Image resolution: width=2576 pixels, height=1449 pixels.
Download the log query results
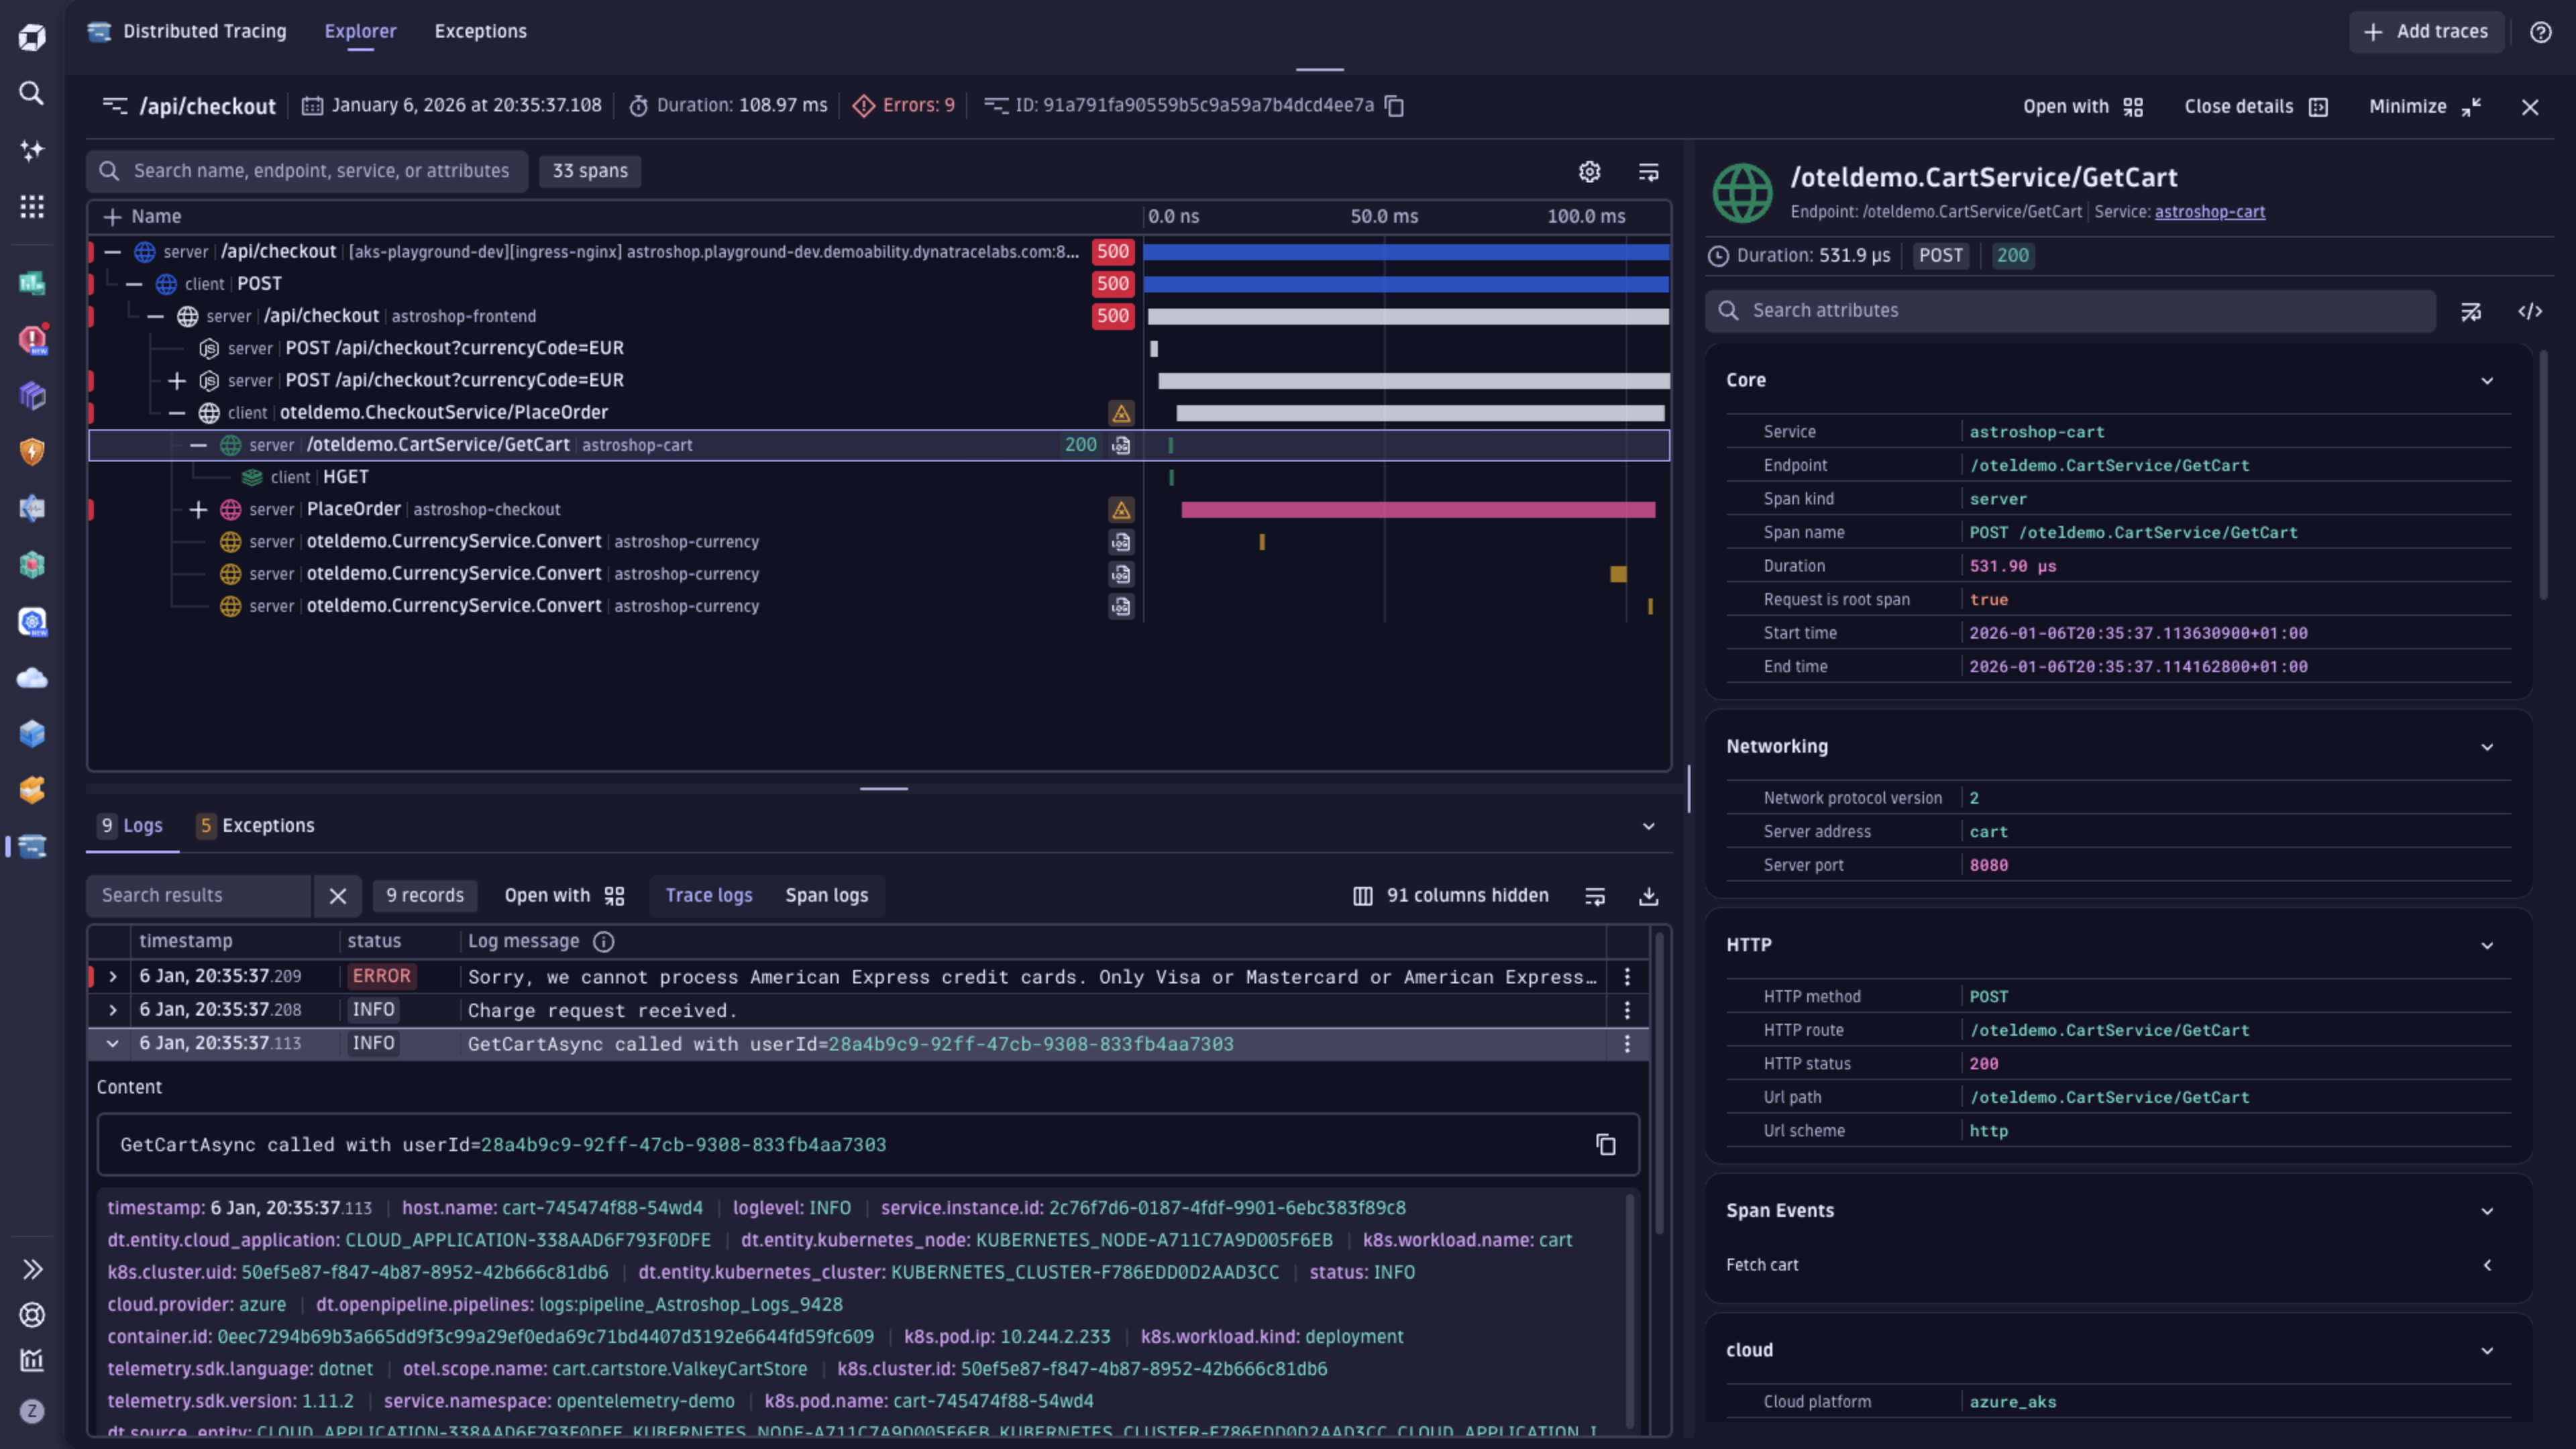[x=1649, y=896]
